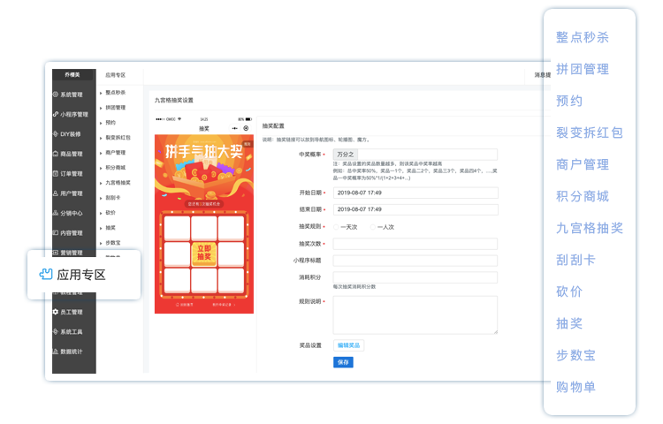The image size is (663, 424).
Task: Click the large 应用专区 callout card
Action: click(x=84, y=275)
